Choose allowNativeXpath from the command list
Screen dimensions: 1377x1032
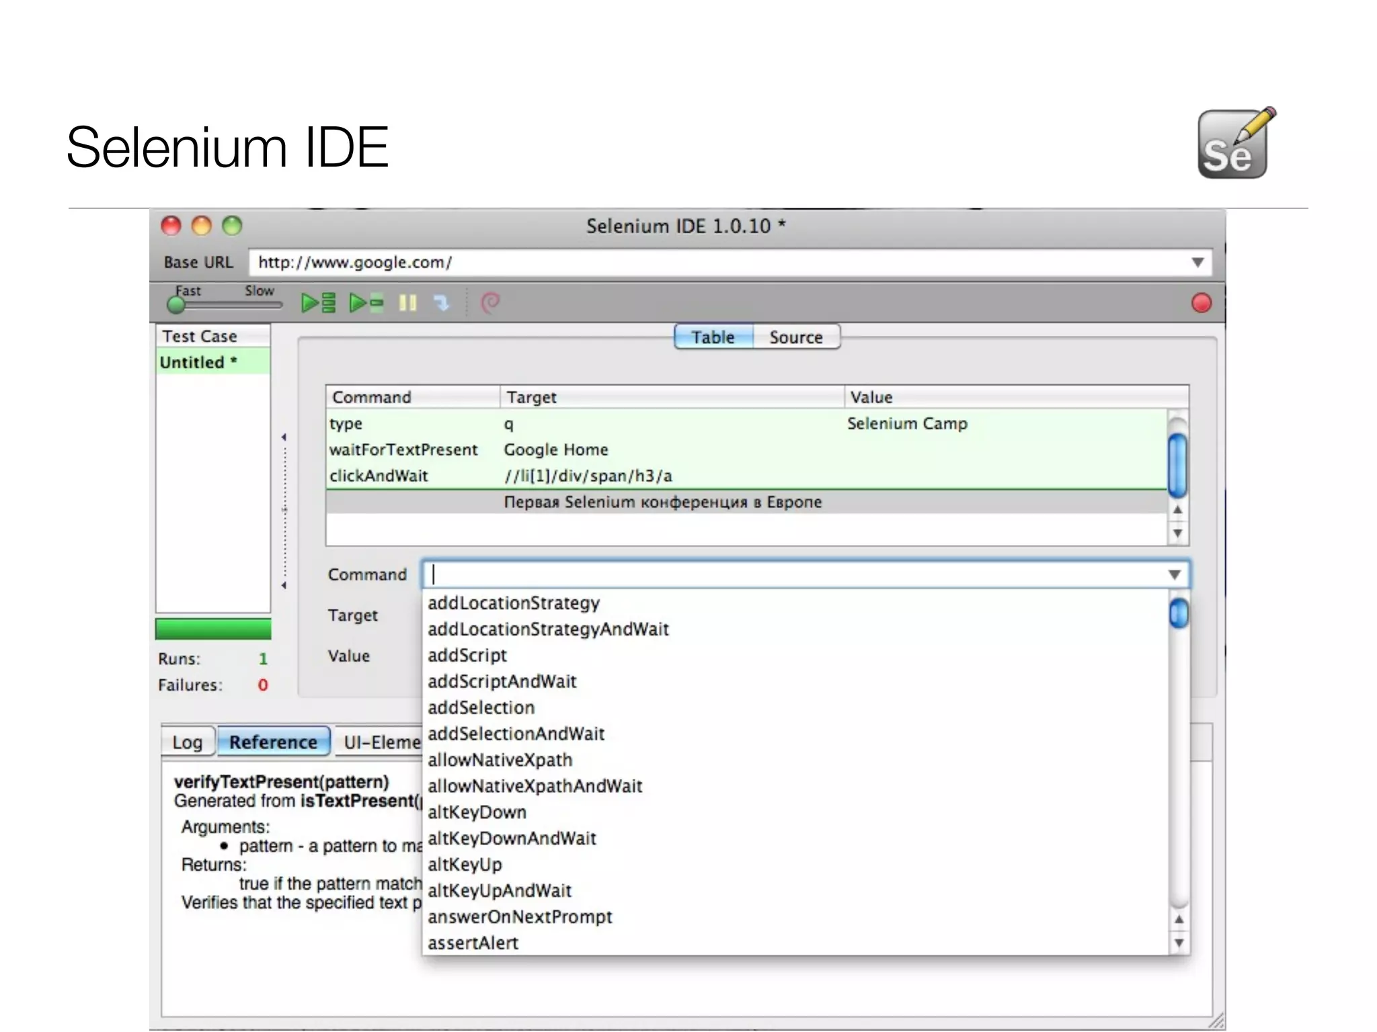[795, 760]
